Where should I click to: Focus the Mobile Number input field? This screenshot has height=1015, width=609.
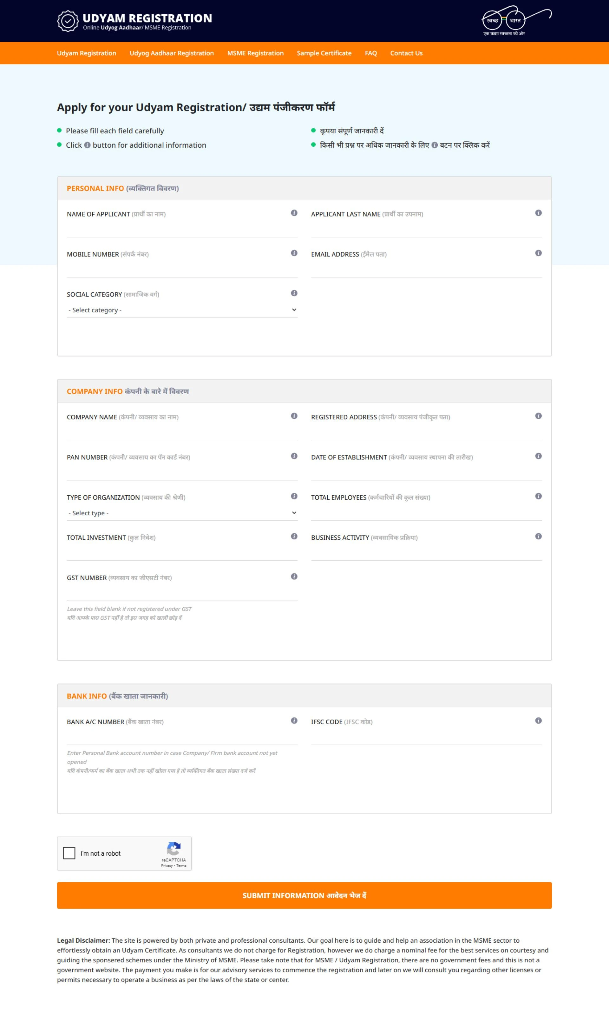tap(182, 269)
